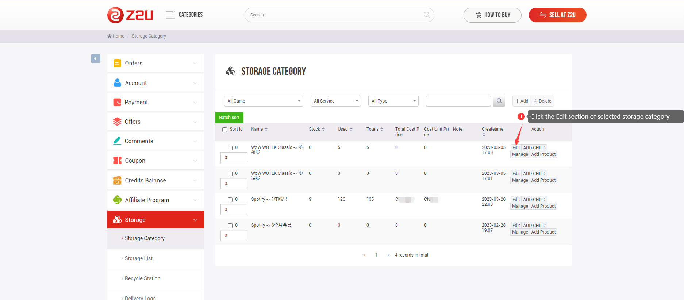The width and height of the screenshot is (684, 300).
Task: Toggle the select-all checkbox in table header
Action: pyautogui.click(x=225, y=130)
